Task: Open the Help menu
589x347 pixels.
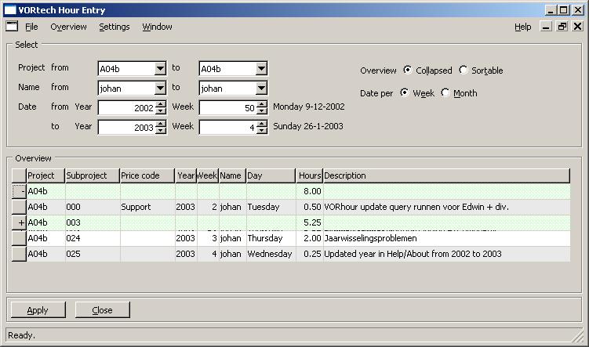Action: [x=522, y=27]
